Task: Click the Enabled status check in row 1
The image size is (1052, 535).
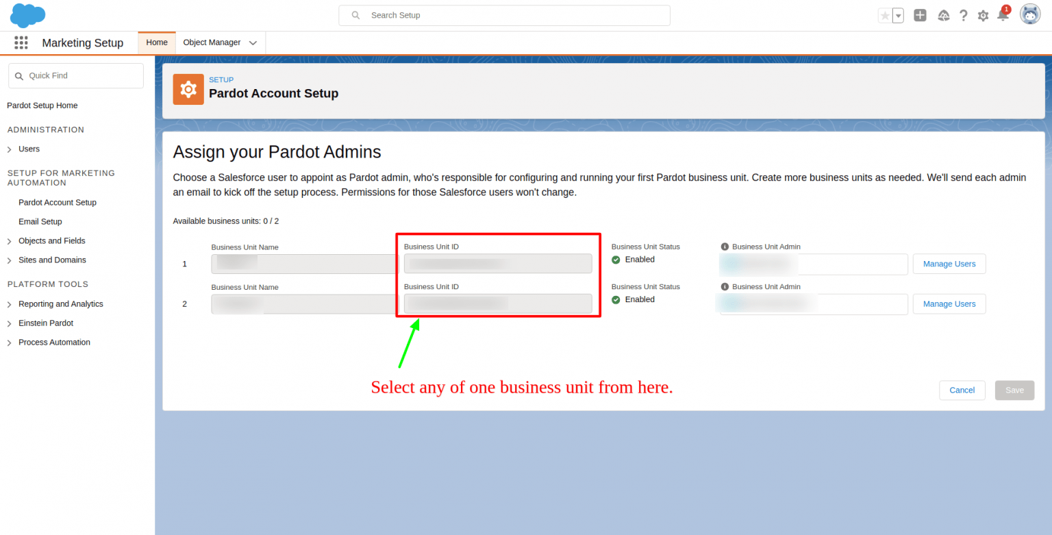Action: pos(616,260)
